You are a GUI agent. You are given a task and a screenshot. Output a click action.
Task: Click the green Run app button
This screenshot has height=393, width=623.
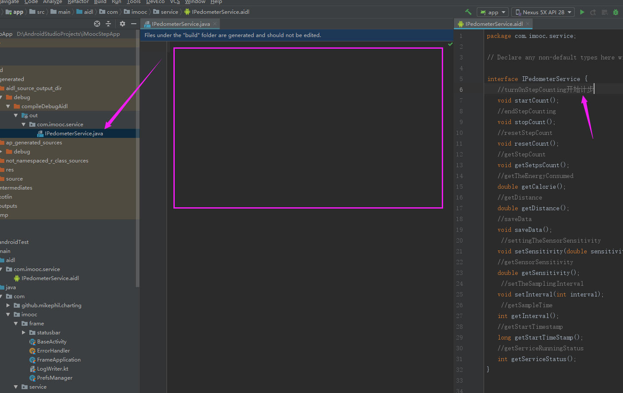[x=582, y=12]
